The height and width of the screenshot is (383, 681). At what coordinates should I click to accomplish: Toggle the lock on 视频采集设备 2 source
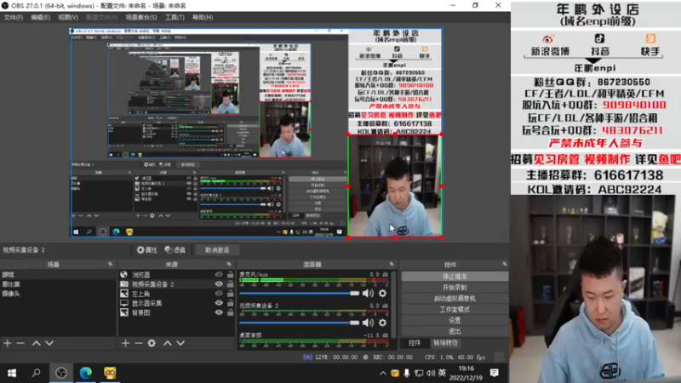(x=230, y=284)
